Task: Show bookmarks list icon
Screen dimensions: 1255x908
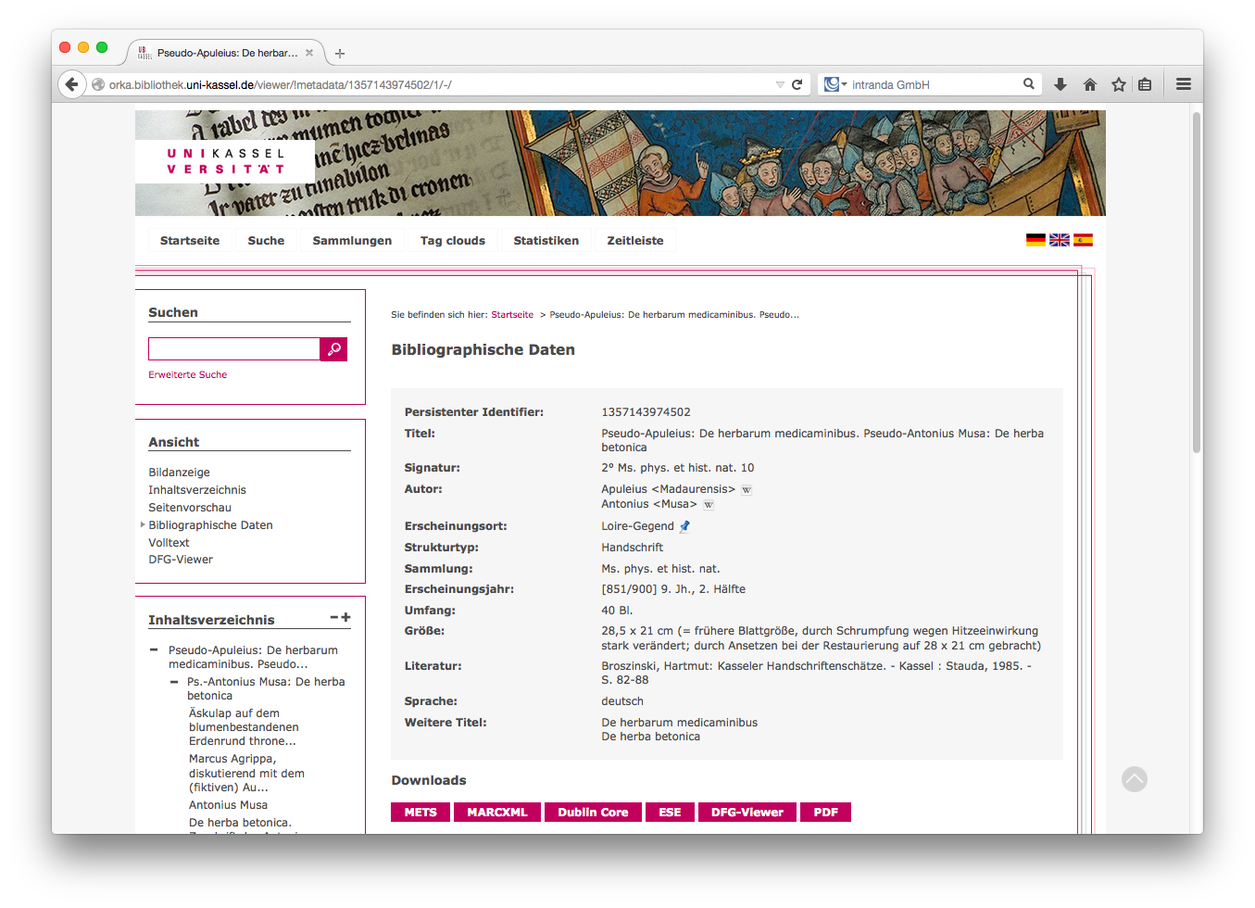Action: [x=1145, y=84]
